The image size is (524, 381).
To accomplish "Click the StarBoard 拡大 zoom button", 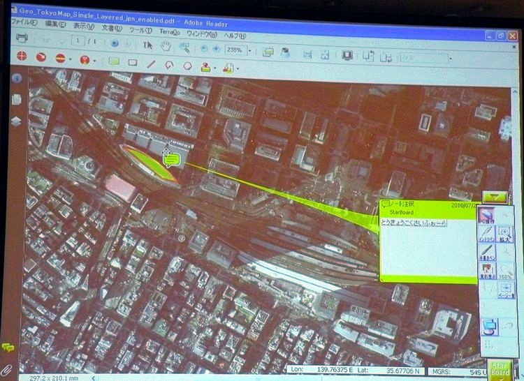I will click(x=504, y=234).
